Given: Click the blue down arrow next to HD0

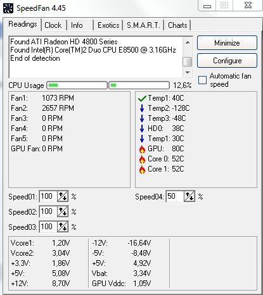Looking at the screenshot, I should click(142, 129).
